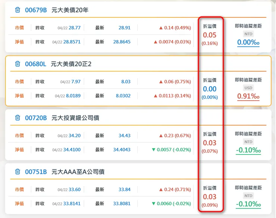The height and width of the screenshot is (218, 276).
Task: Select the fund name 元大AAA至A公司債
Action: [78, 171]
